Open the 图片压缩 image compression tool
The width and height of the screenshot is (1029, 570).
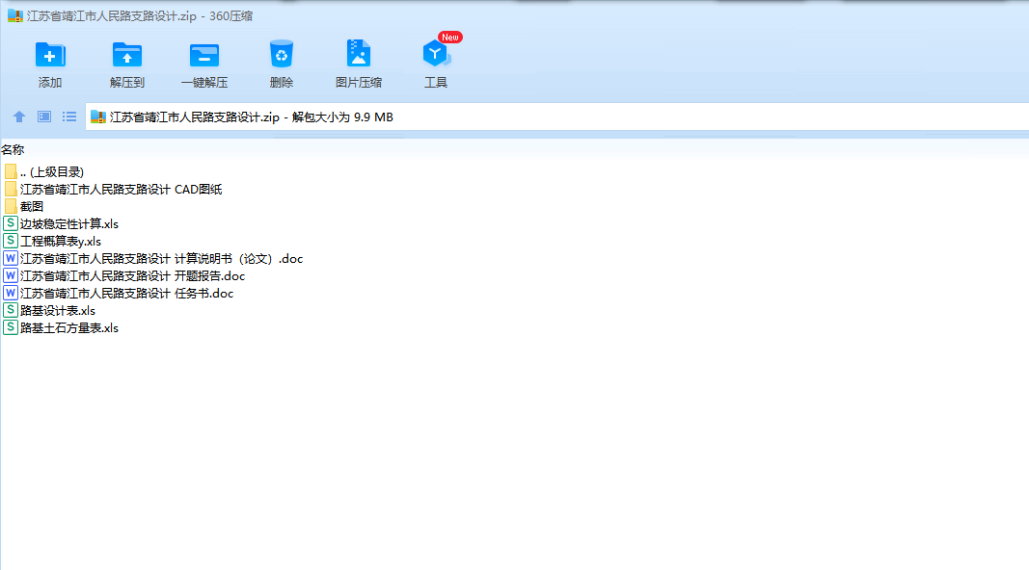(x=359, y=54)
